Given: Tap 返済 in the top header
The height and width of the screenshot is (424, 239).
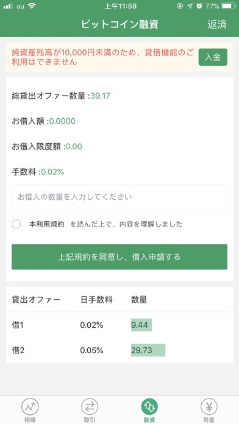Looking at the screenshot, I should 217,24.
